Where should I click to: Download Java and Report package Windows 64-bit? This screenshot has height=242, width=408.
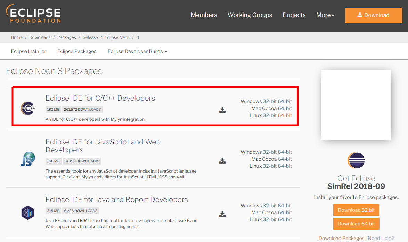(285, 206)
